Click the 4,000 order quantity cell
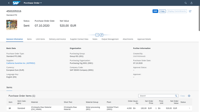 click(x=131, y=108)
